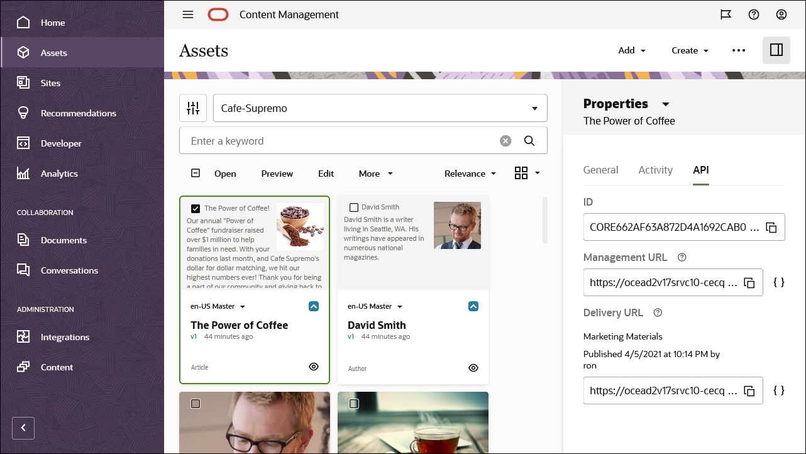Open the three-dot more actions menu
This screenshot has height=454, width=806.
(739, 50)
